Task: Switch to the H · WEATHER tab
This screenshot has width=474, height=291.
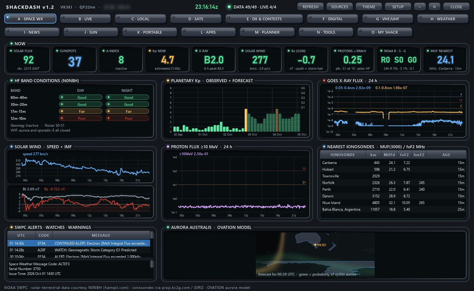Action: (443, 19)
